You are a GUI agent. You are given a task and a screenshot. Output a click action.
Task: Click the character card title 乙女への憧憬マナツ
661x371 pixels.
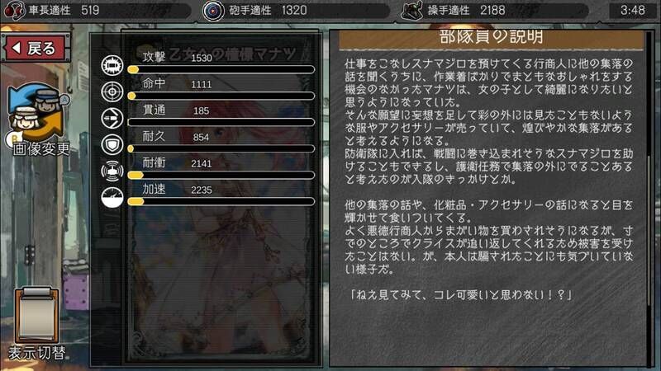[x=232, y=54]
